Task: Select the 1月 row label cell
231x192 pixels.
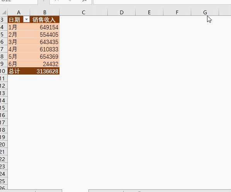Action: click(x=19, y=27)
